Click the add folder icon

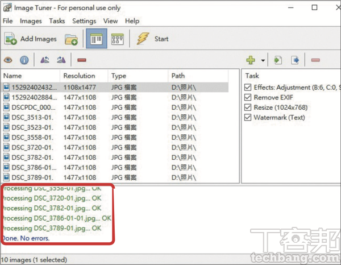click(x=71, y=39)
